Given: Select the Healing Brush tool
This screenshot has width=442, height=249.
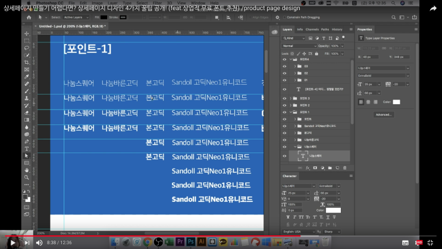Looking at the screenshot, I should pos(27,84).
